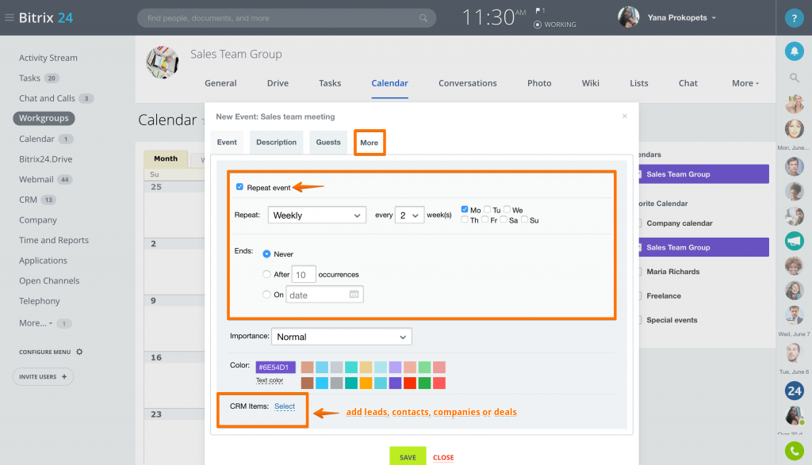Choose the orange color swatch
Screen dimensions: 812x465
[366, 383]
